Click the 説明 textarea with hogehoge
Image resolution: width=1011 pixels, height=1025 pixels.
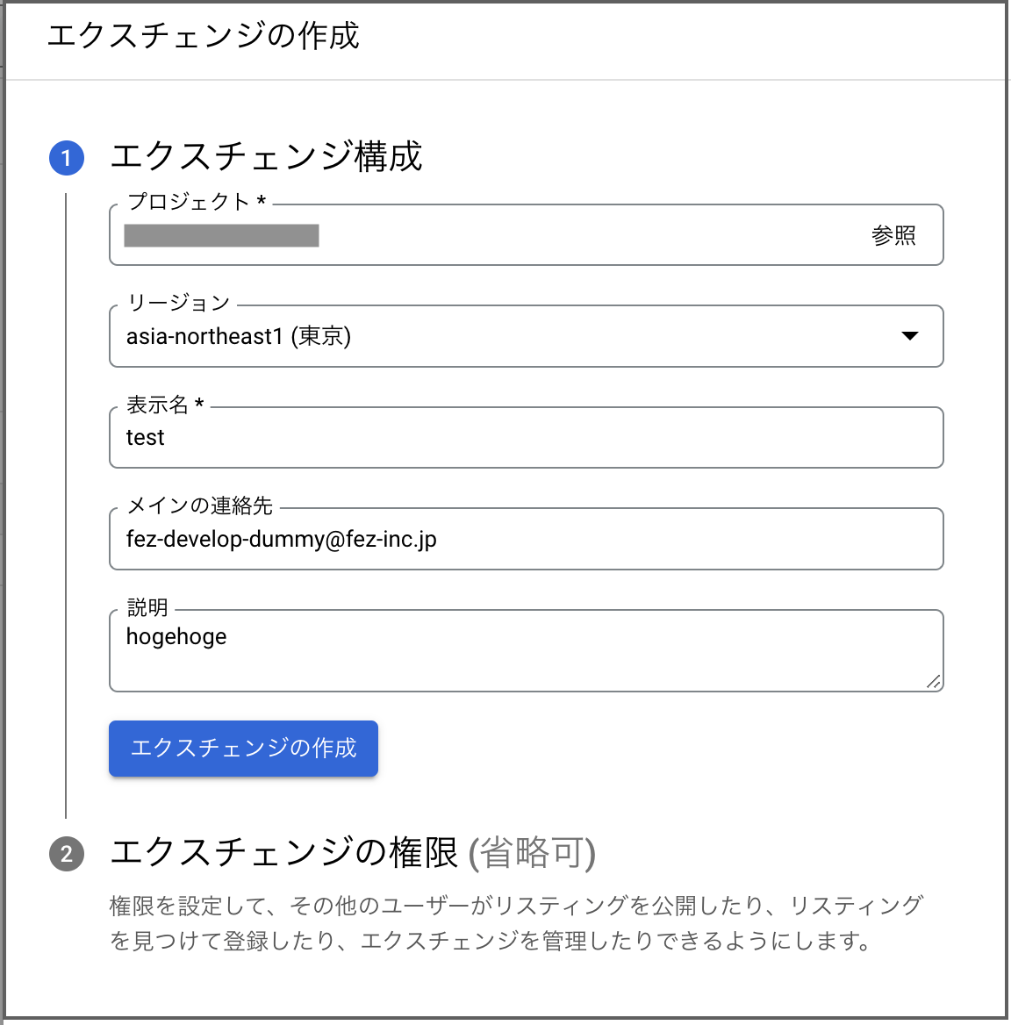point(526,650)
